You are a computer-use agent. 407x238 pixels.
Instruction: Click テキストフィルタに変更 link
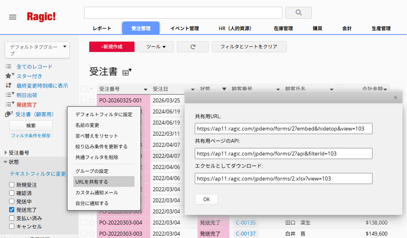[38, 174]
